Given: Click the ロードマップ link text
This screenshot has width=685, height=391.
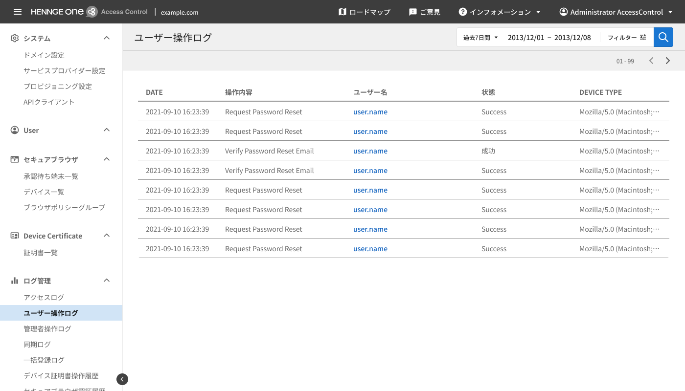Looking at the screenshot, I should click(370, 12).
